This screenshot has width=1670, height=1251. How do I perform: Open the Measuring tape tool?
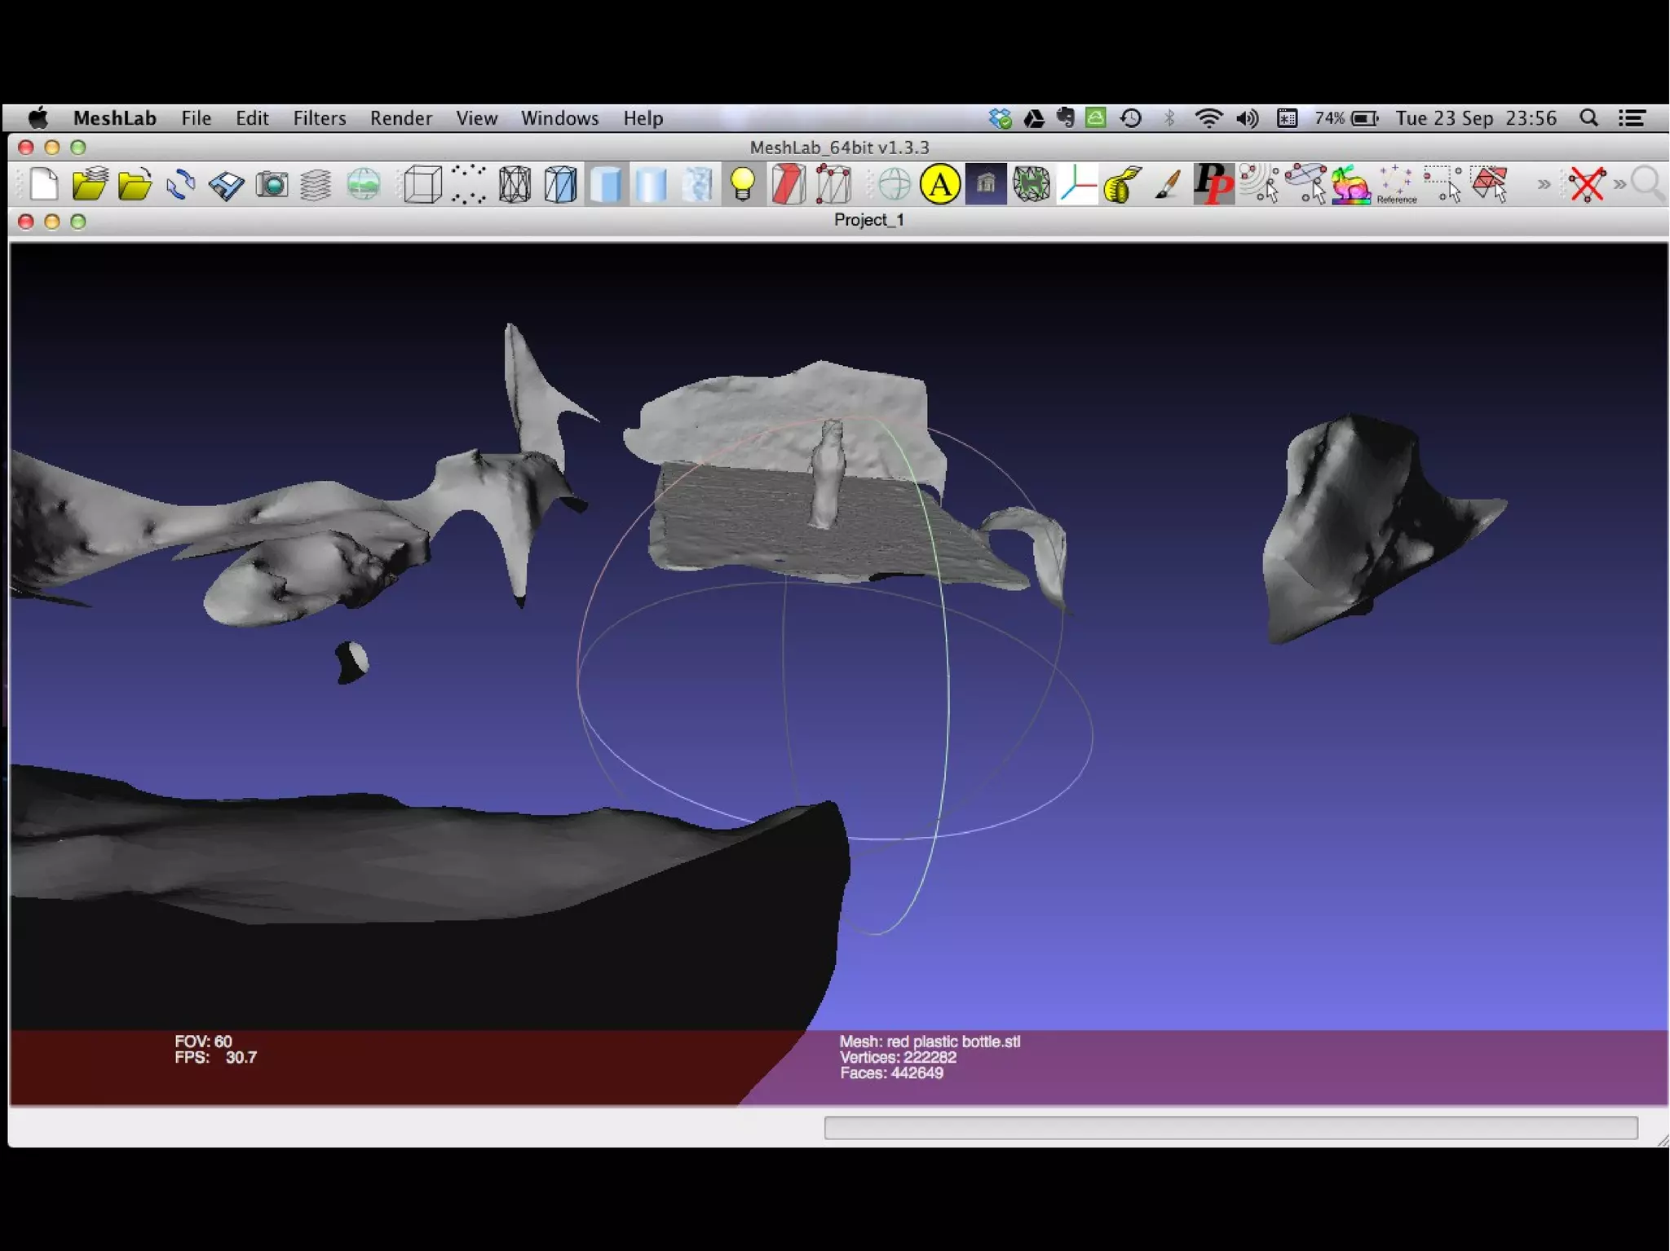click(x=1122, y=184)
